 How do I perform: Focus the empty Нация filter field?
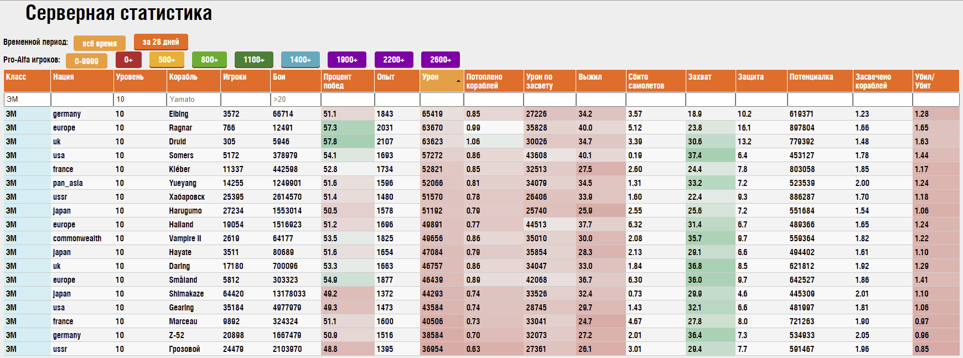pos(82,100)
